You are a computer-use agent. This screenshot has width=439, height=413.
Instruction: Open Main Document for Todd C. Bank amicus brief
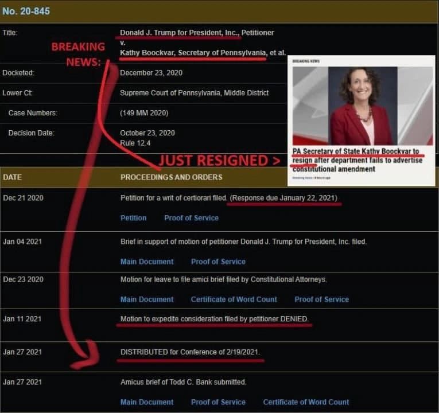[x=147, y=402]
